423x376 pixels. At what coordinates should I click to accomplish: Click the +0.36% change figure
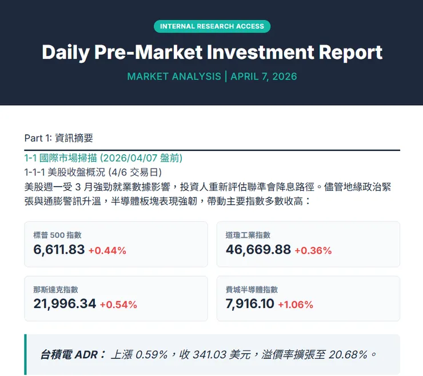click(x=313, y=250)
